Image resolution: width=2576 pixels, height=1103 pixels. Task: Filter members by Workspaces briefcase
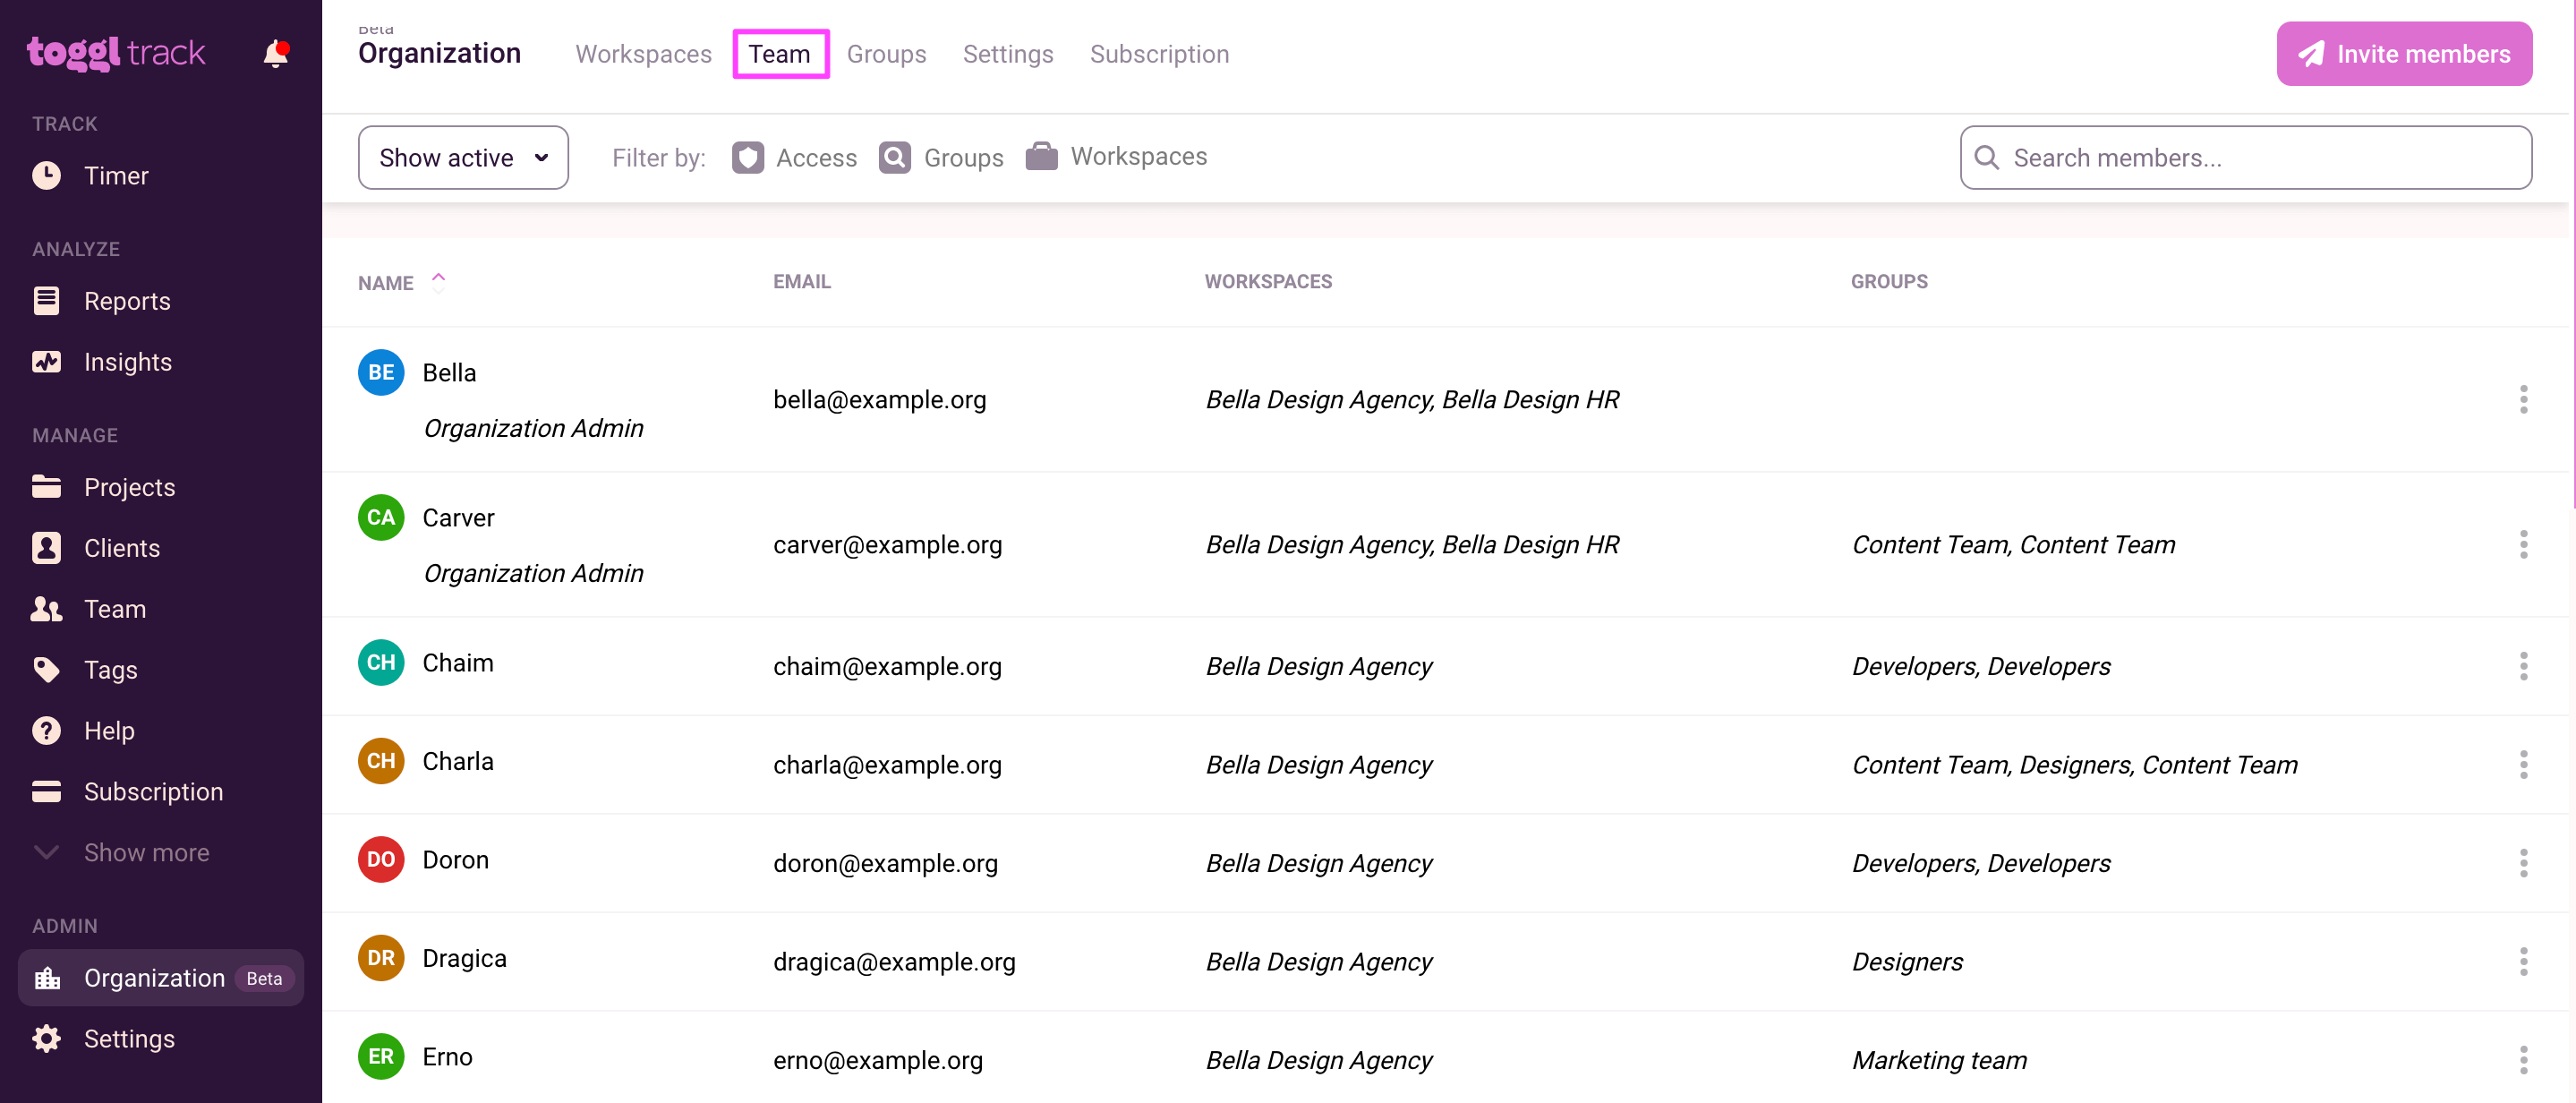click(1041, 157)
